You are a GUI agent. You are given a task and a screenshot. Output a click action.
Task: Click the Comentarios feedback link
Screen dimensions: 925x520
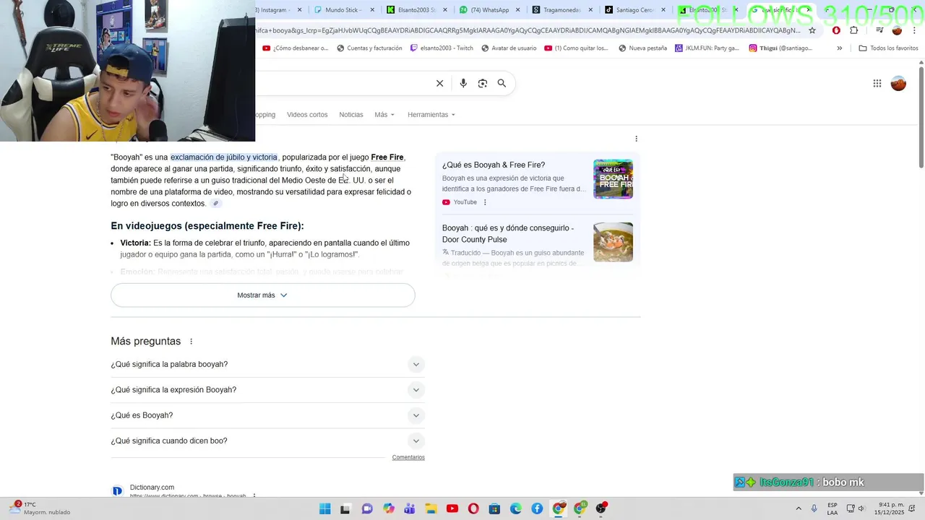click(408, 458)
